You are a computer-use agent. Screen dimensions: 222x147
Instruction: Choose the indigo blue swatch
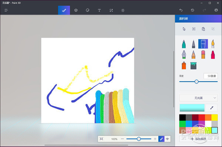pos(195,124)
